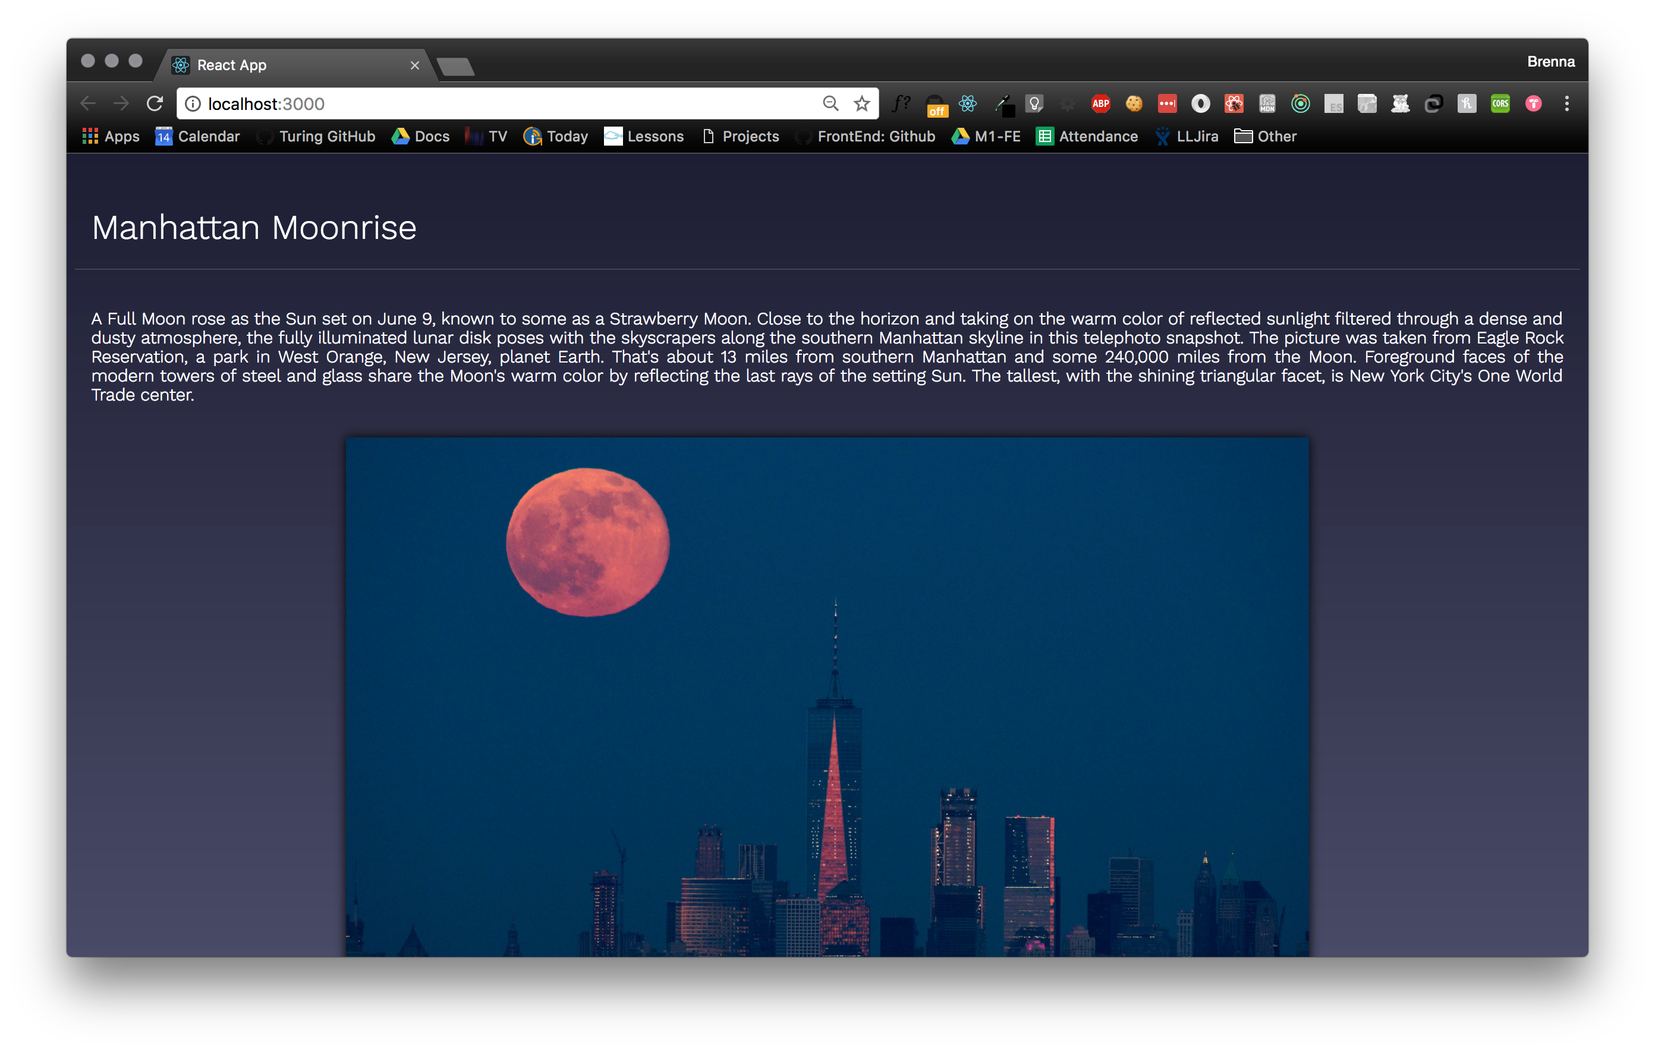Click the zoom magnifier in address bar

click(x=830, y=104)
